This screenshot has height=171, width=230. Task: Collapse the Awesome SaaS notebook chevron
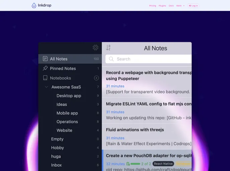click(x=46, y=87)
